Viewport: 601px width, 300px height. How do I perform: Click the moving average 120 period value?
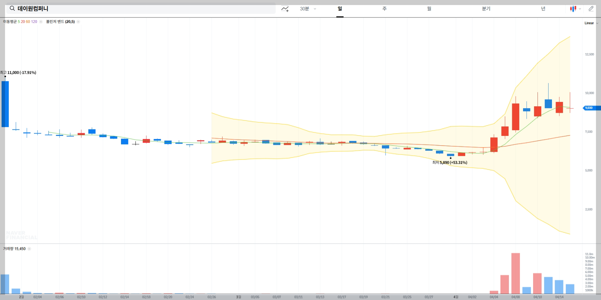pyautogui.click(x=34, y=22)
